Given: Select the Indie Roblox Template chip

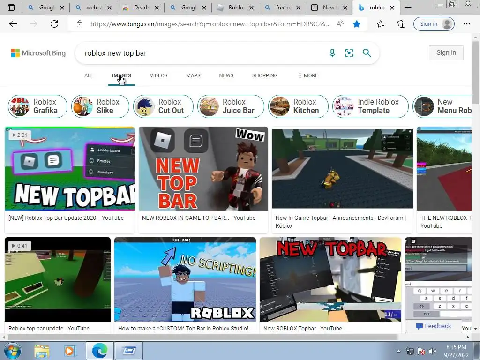Looking at the screenshot, I should (371, 106).
